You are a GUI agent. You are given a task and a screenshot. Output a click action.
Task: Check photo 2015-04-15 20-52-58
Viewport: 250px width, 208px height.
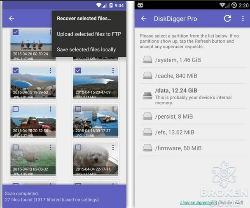tap(16, 109)
